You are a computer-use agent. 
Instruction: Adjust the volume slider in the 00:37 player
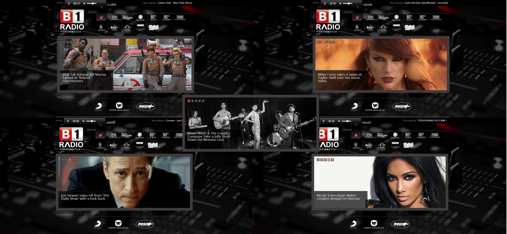point(92,3)
